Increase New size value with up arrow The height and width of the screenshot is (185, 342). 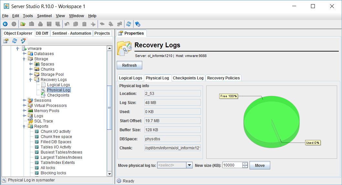point(245,164)
